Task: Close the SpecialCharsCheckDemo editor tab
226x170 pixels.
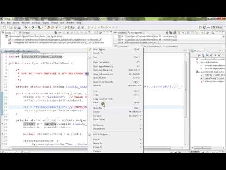Action: [35, 51]
